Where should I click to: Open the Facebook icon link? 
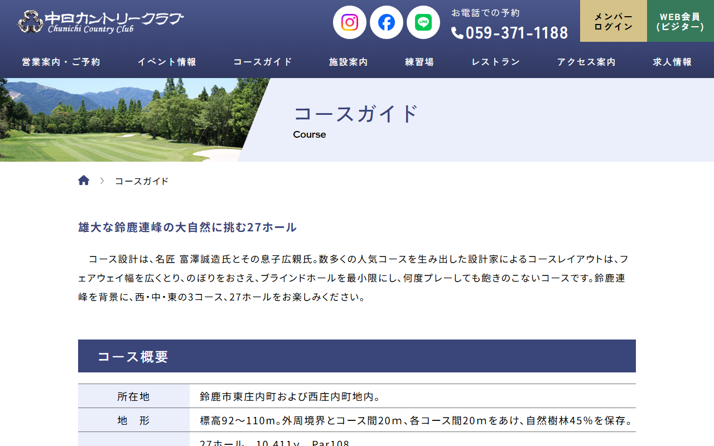coord(387,22)
